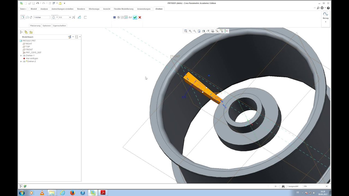
Task: Toggle thicken sketch option
Action: click(85, 17)
